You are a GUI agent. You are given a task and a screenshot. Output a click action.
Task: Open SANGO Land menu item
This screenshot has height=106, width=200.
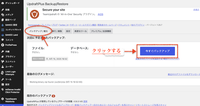point(12,35)
